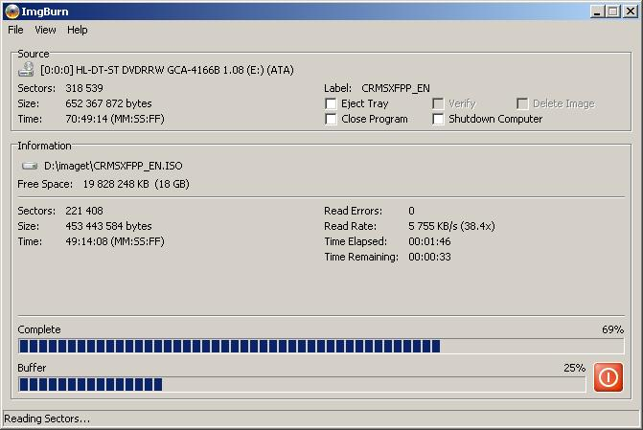
Task: Enable the Eject Tray checkbox
Action: coord(331,103)
